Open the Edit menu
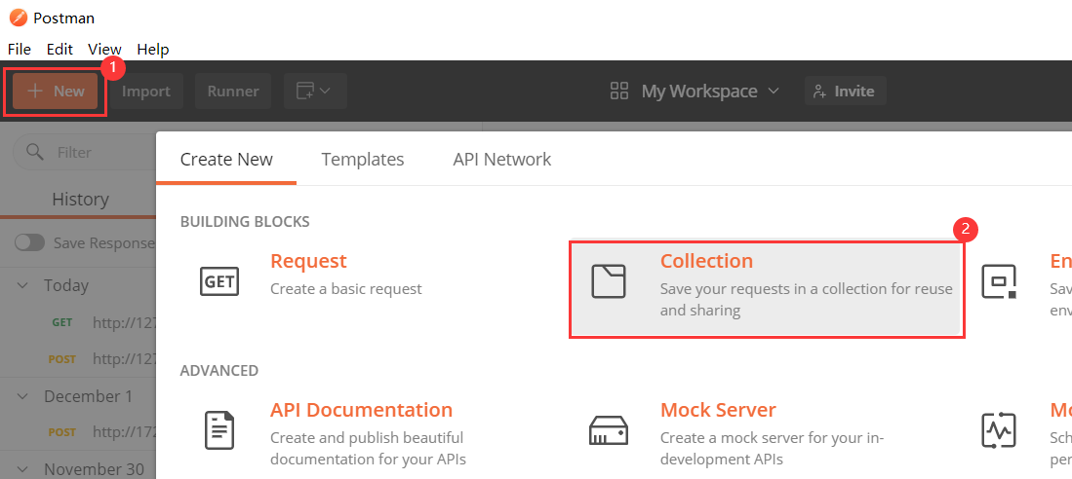This screenshot has height=479, width=1072. coord(60,49)
